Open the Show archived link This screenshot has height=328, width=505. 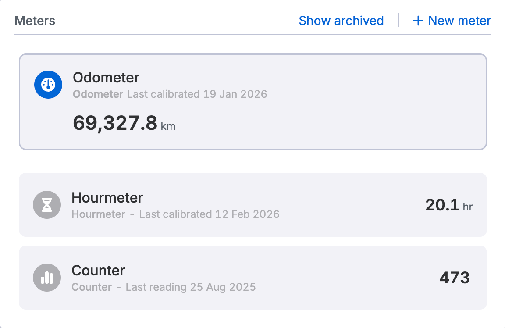(341, 21)
